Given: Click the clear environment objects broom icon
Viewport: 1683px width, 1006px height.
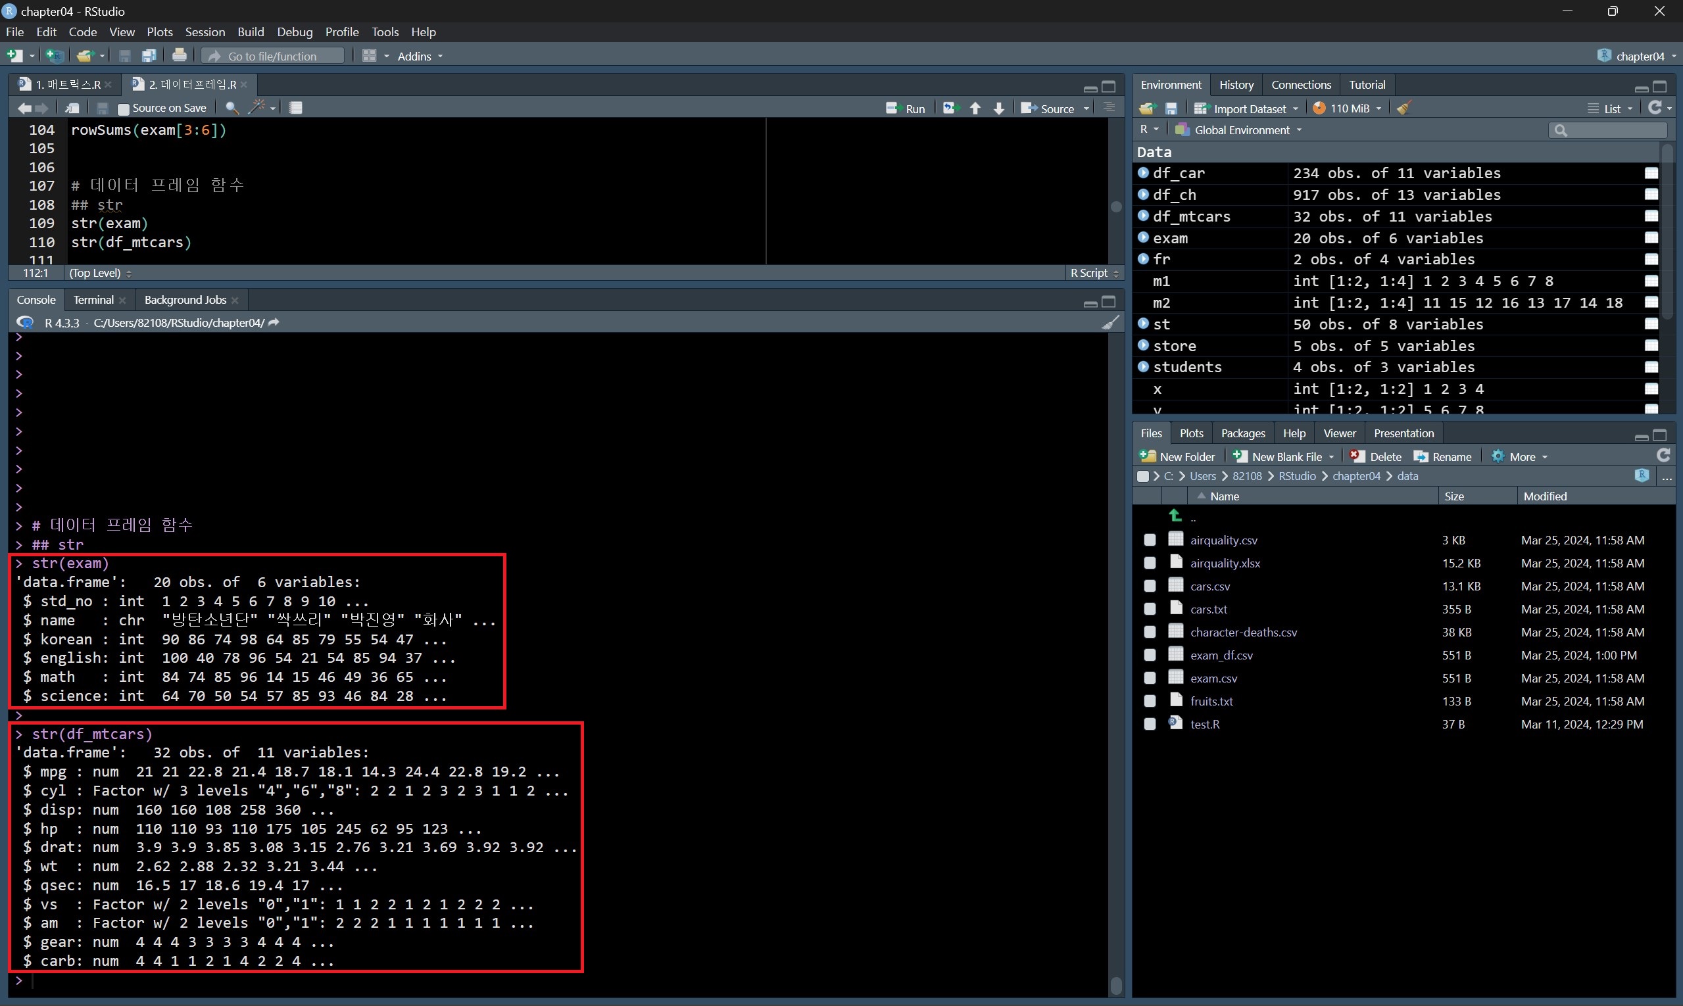Looking at the screenshot, I should (1404, 108).
